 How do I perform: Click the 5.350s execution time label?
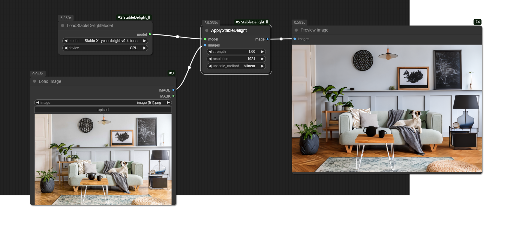point(66,18)
